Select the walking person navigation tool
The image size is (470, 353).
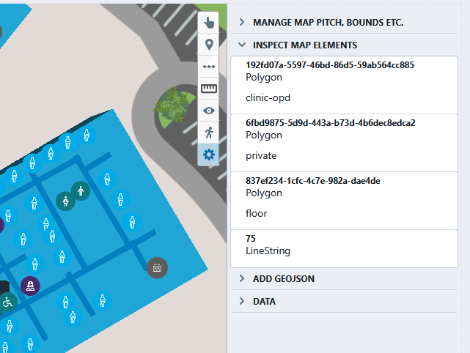click(209, 133)
